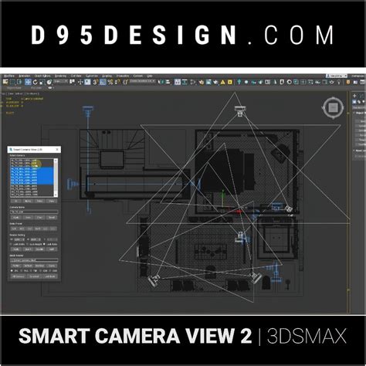This screenshot has height=366, width=366.
Task: Close the Smart Camera View dialog
Action: (57, 149)
